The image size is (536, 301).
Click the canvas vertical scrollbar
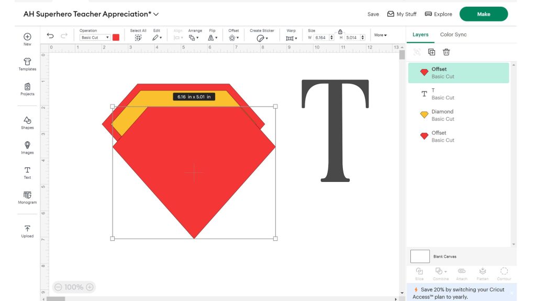click(x=402, y=55)
